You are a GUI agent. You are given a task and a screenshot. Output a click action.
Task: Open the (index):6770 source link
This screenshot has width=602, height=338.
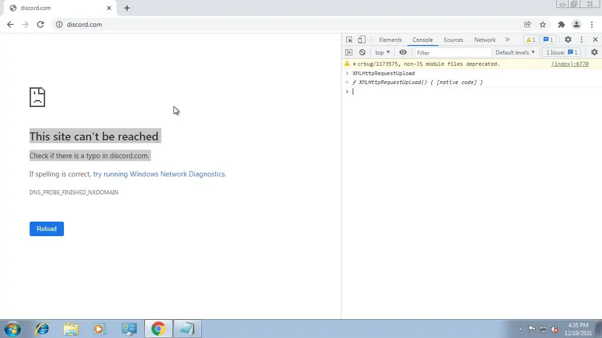pyautogui.click(x=570, y=64)
